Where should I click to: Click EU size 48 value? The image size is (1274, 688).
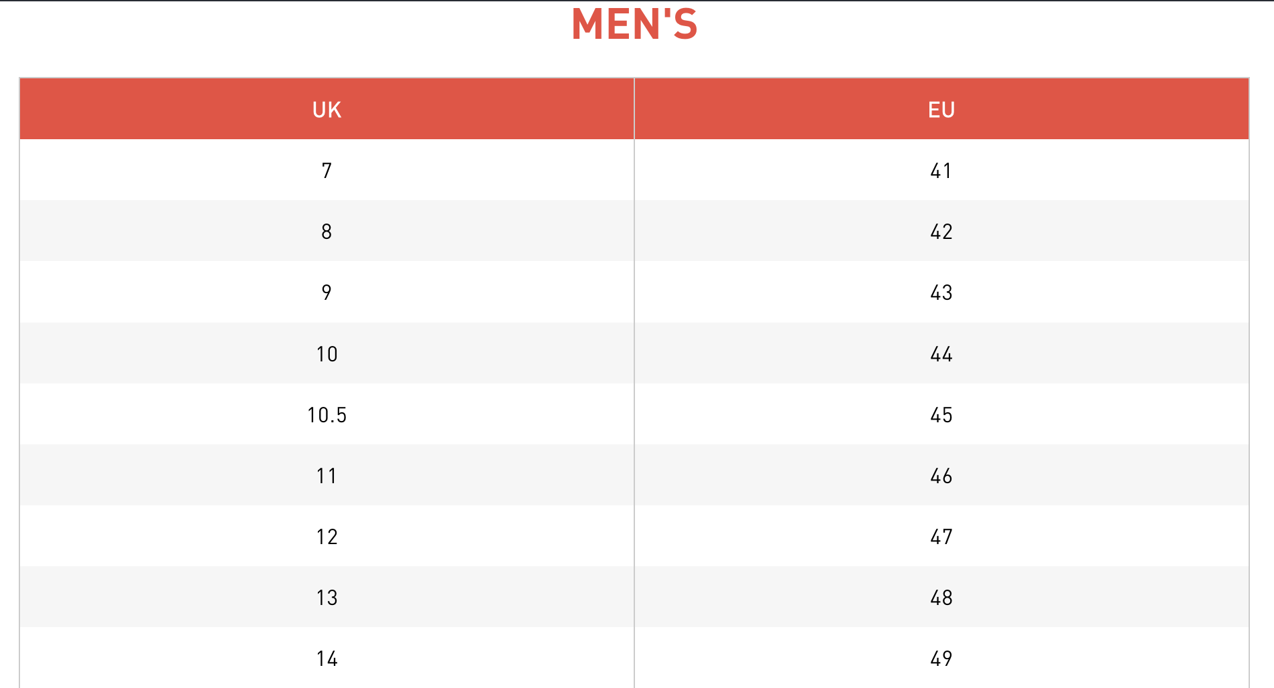click(941, 598)
